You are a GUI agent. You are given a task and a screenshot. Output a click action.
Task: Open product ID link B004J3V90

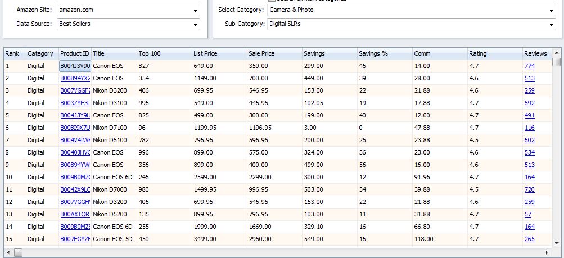75,66
